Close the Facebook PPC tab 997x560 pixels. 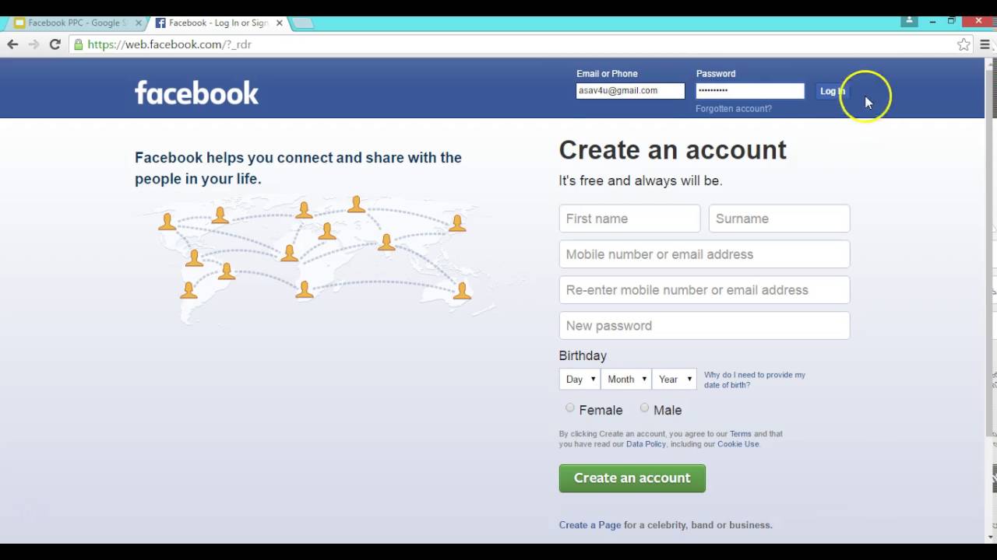point(139,23)
